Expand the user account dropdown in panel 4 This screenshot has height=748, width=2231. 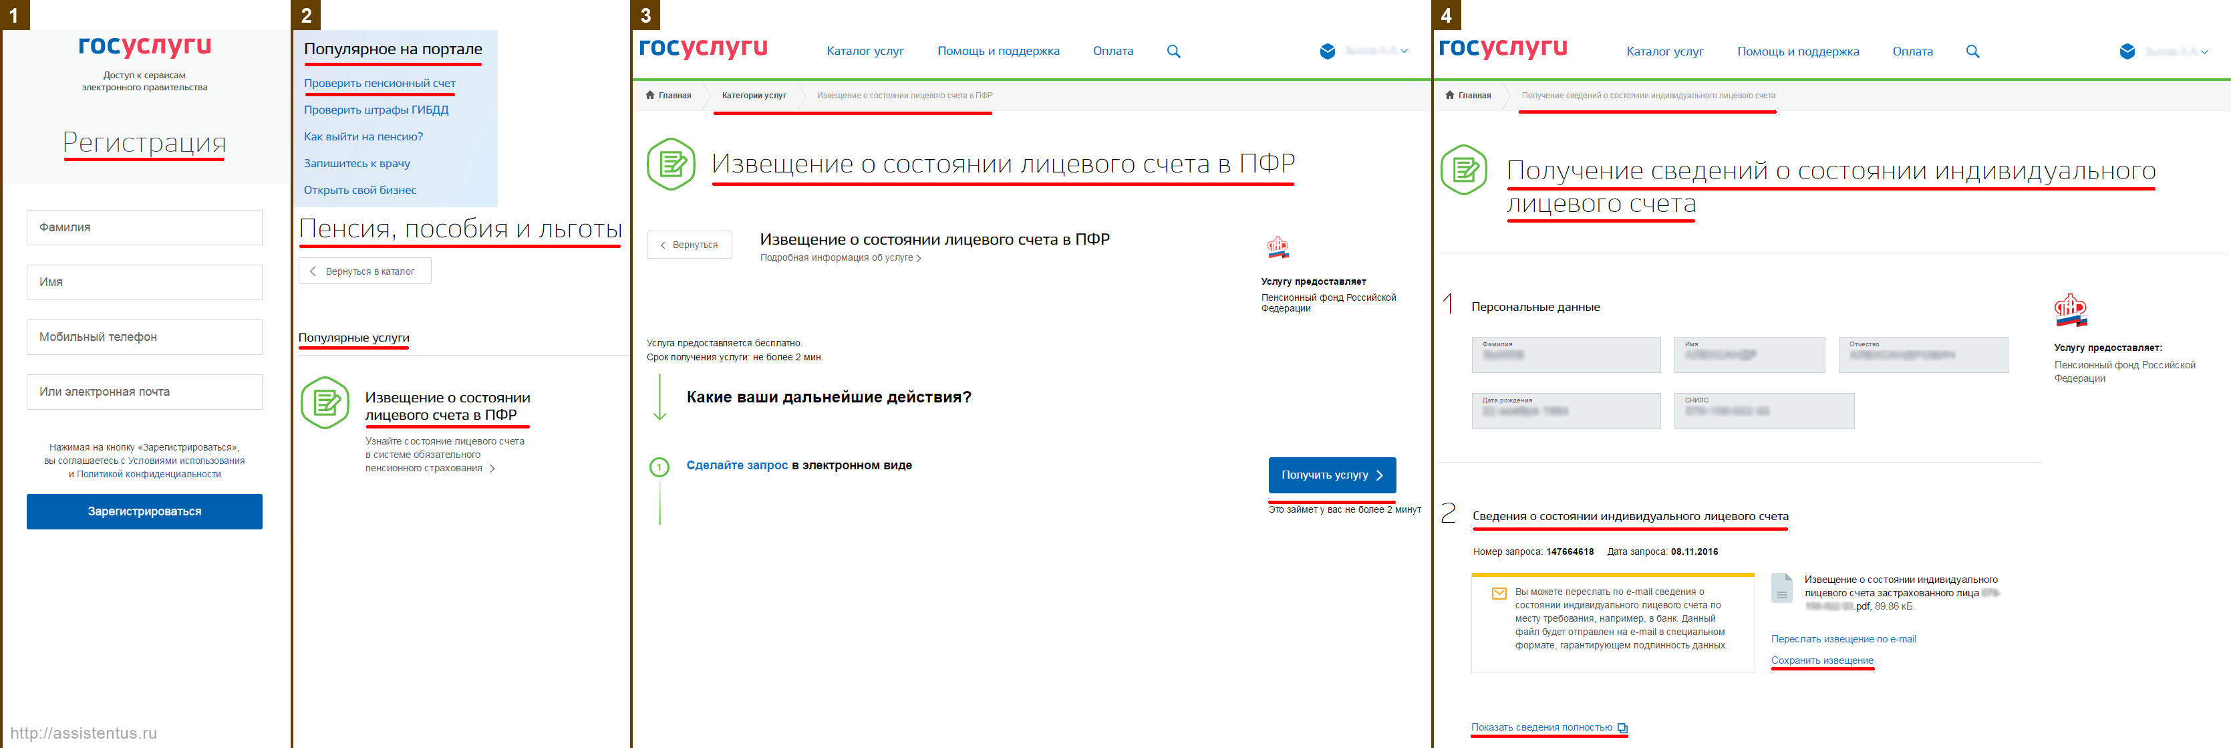(x=2204, y=51)
